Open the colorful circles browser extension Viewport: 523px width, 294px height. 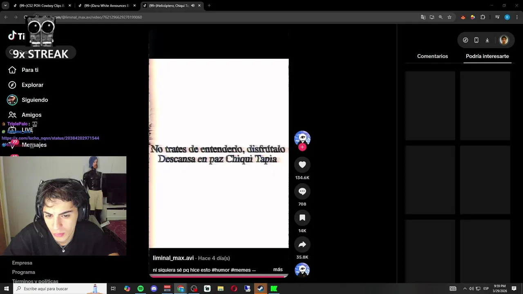tap(473, 17)
